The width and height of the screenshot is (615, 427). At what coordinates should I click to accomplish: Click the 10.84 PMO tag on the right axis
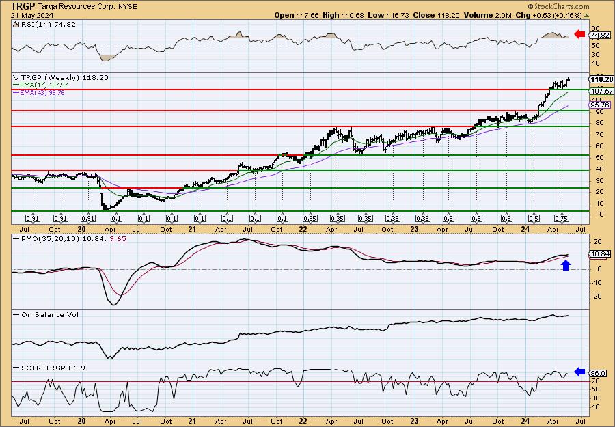pos(600,254)
